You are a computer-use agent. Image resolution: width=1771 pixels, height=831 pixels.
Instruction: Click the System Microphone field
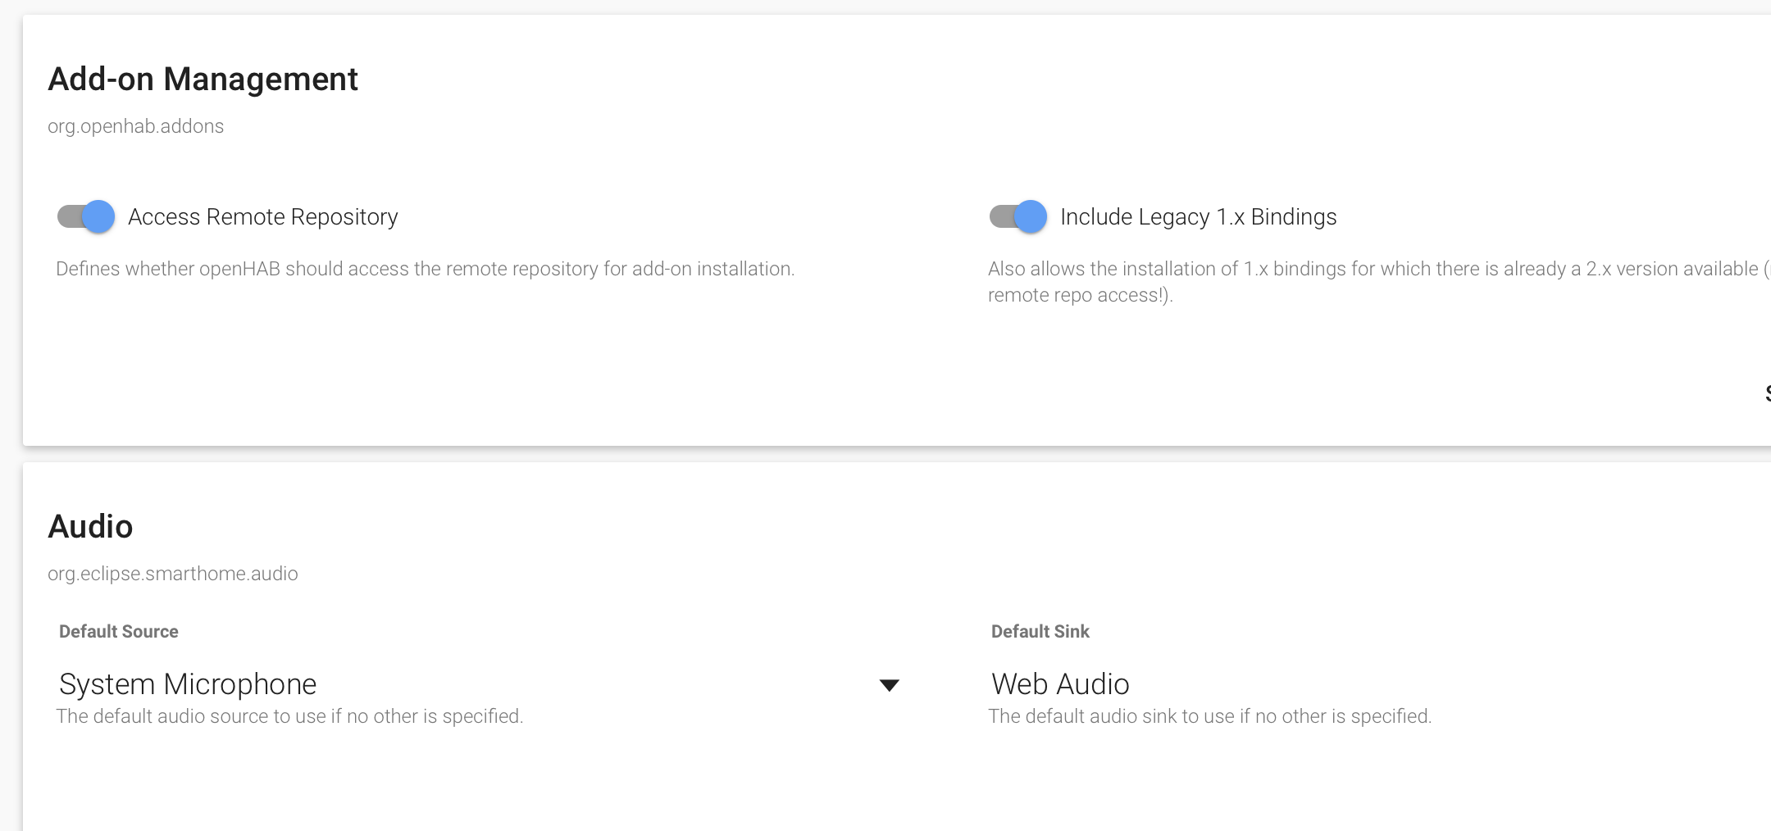pyautogui.click(x=189, y=683)
